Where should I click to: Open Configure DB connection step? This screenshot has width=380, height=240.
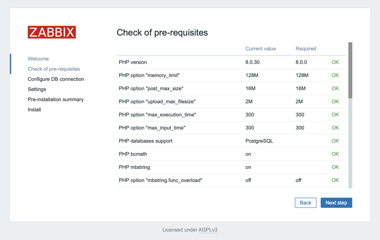(56, 79)
